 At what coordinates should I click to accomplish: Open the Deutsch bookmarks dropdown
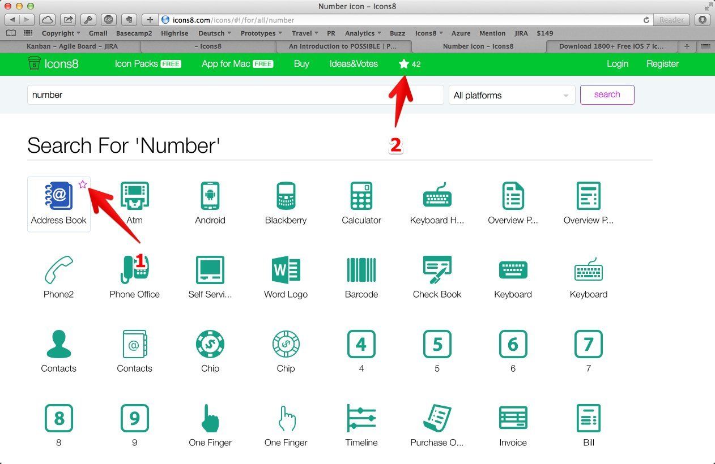tap(214, 33)
